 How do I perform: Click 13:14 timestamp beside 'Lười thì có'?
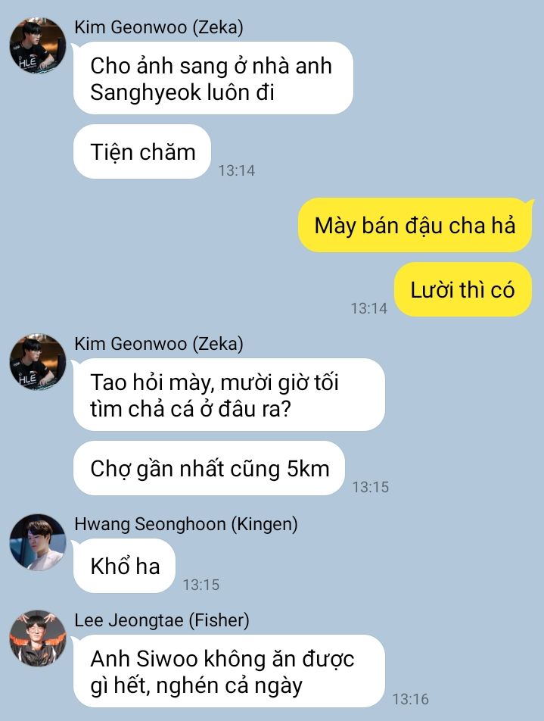369,308
